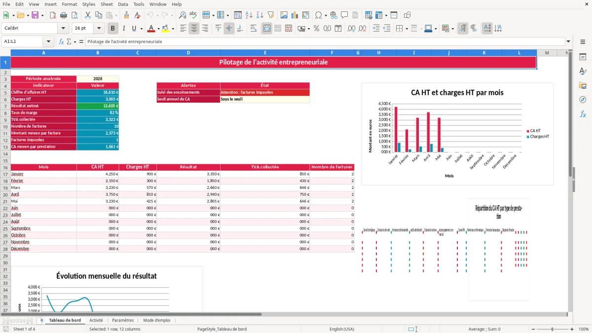This screenshot has height=333, width=592.
Task: Click the zoom out minus button
Action: (532, 329)
